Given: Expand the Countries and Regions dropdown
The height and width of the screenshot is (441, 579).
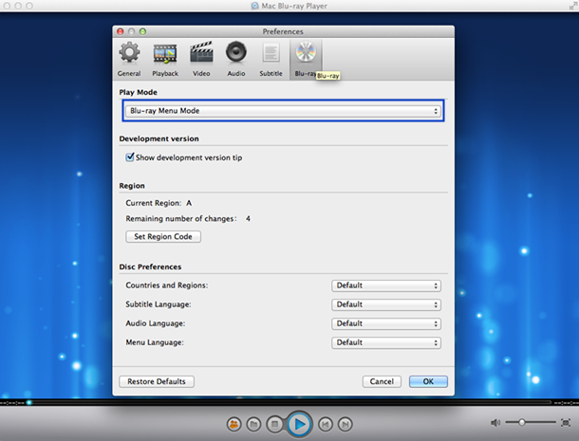Looking at the screenshot, I should click(x=386, y=285).
